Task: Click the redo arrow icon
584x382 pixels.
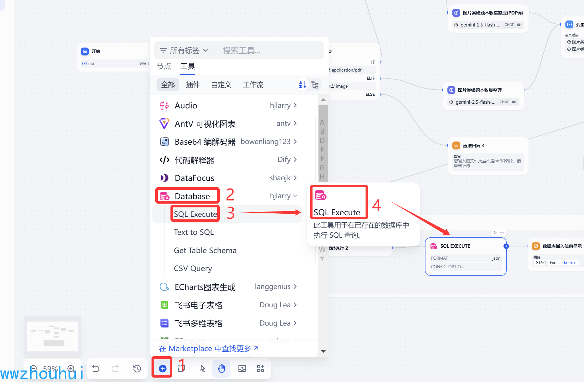Action: (115, 368)
